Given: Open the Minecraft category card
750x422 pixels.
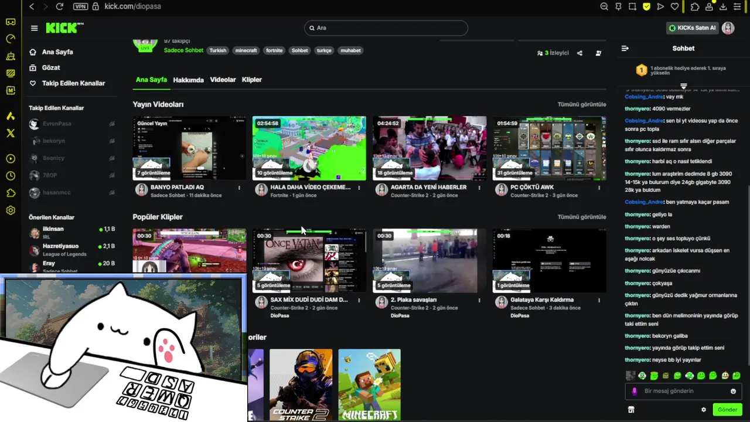Looking at the screenshot, I should pyautogui.click(x=369, y=385).
